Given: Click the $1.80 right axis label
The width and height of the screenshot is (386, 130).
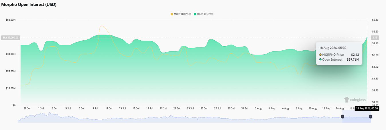Looking at the screenshot, I should [x=375, y=79].
